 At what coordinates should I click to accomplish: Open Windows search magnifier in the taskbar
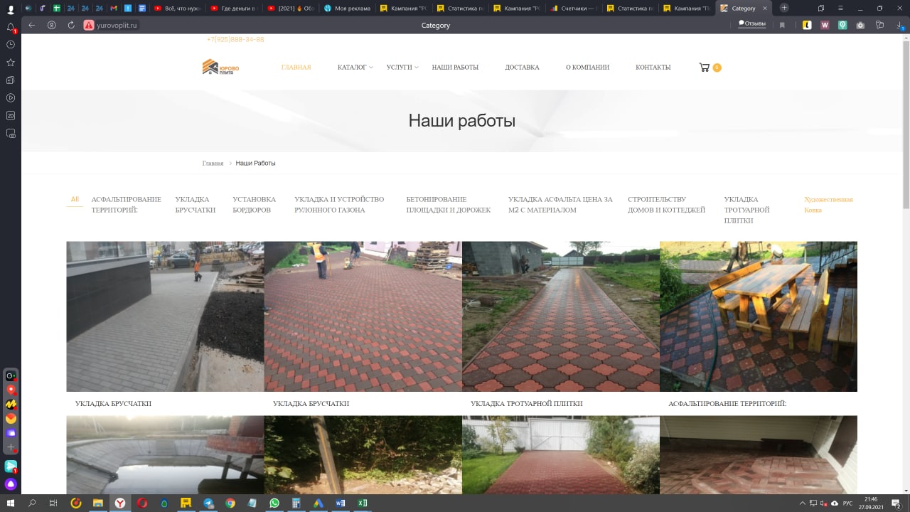[32, 503]
